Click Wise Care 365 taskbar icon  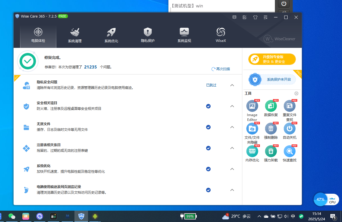tap(81, 216)
